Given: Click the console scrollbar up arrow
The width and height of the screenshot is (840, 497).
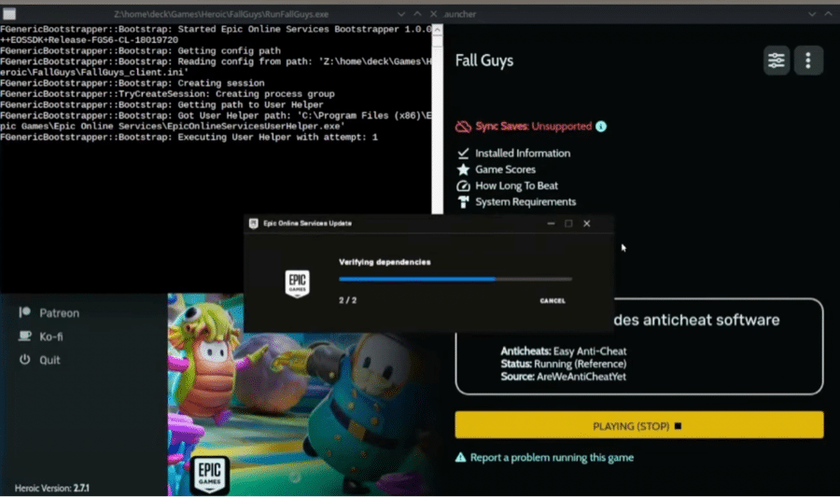Looking at the screenshot, I should [x=438, y=30].
